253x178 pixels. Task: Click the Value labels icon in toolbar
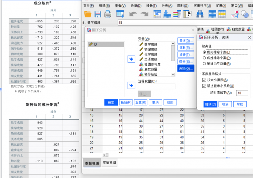(235, 14)
